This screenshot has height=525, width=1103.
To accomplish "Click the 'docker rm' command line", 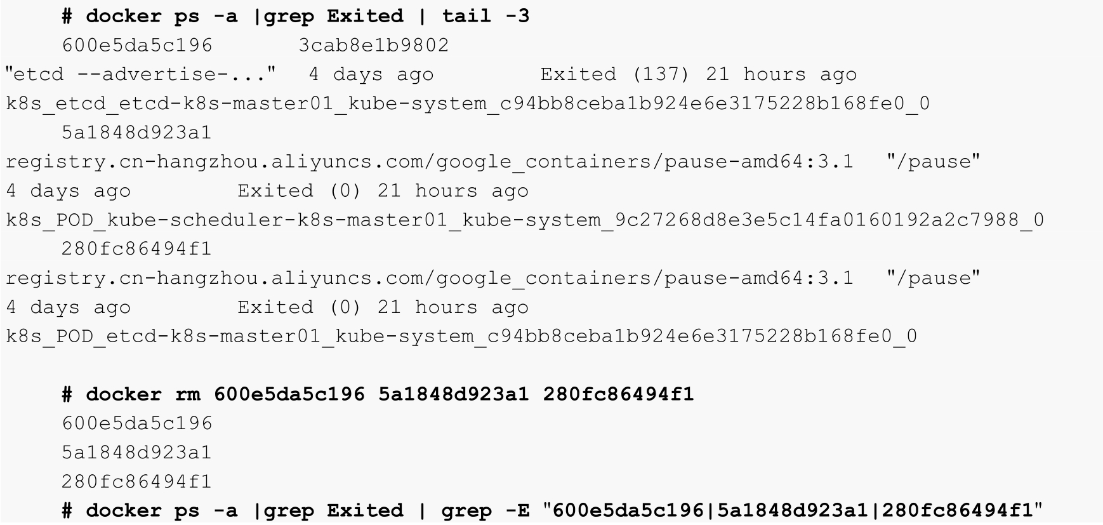I will point(378,394).
